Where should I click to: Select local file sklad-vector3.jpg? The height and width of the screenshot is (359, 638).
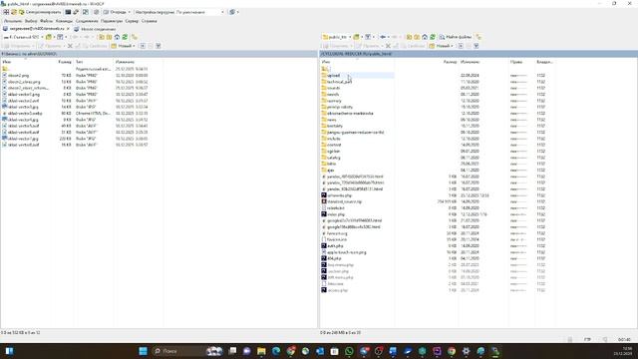(23, 107)
